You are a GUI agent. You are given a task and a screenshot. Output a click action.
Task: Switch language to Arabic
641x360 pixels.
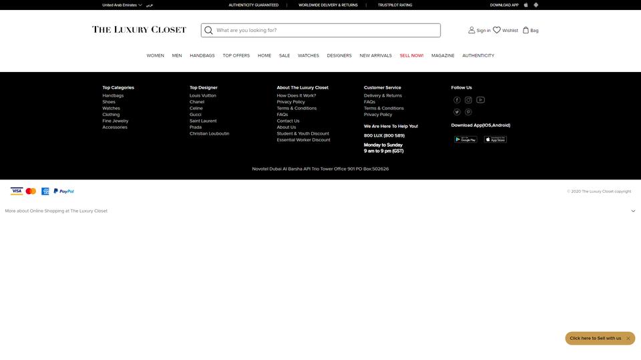click(x=149, y=5)
